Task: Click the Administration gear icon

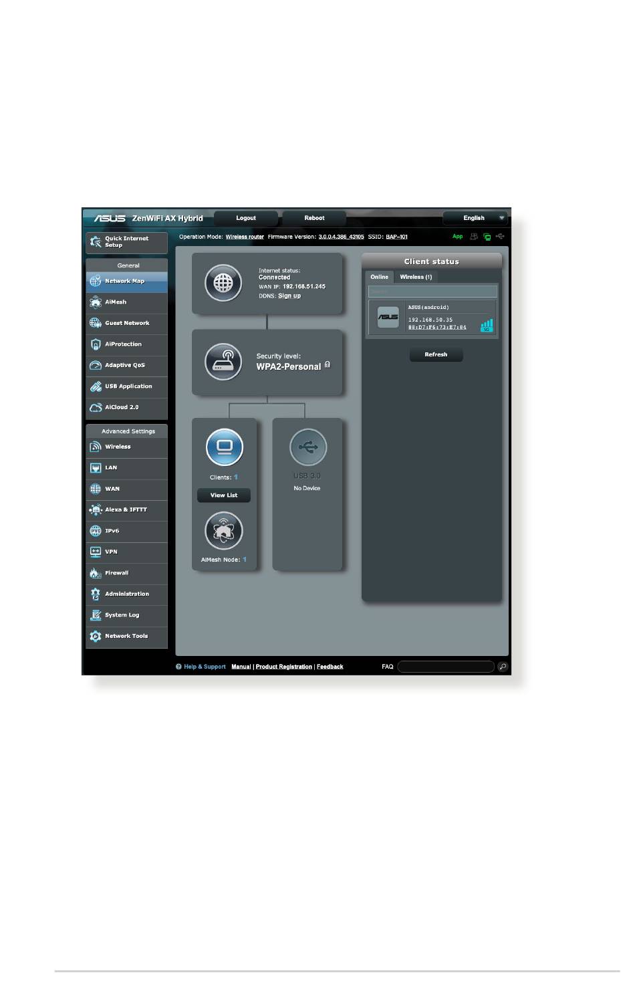Action: (x=96, y=594)
